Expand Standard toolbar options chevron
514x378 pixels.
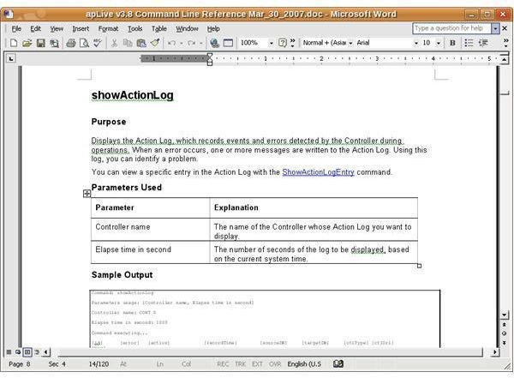click(292, 43)
